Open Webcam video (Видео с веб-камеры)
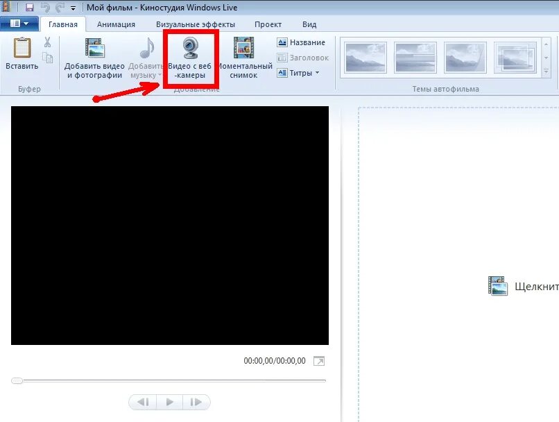559x422 pixels. tap(189, 58)
